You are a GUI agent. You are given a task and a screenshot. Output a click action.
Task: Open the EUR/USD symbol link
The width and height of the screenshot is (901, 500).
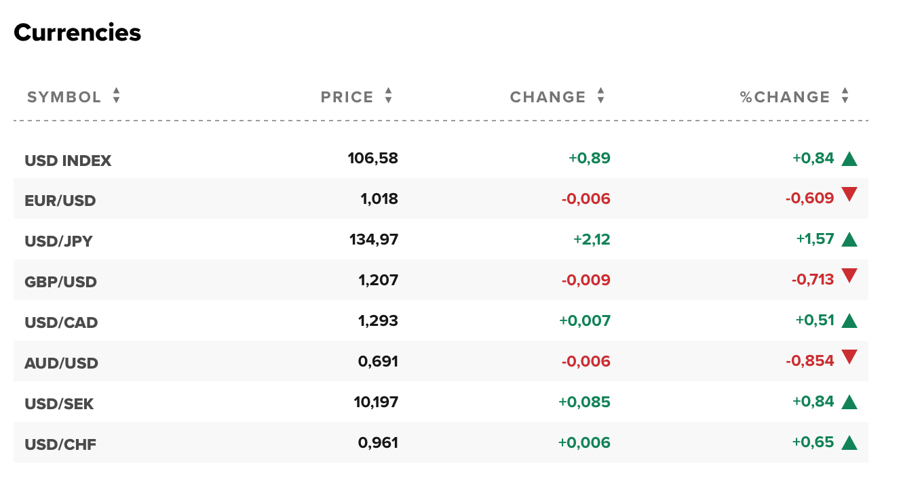60,201
